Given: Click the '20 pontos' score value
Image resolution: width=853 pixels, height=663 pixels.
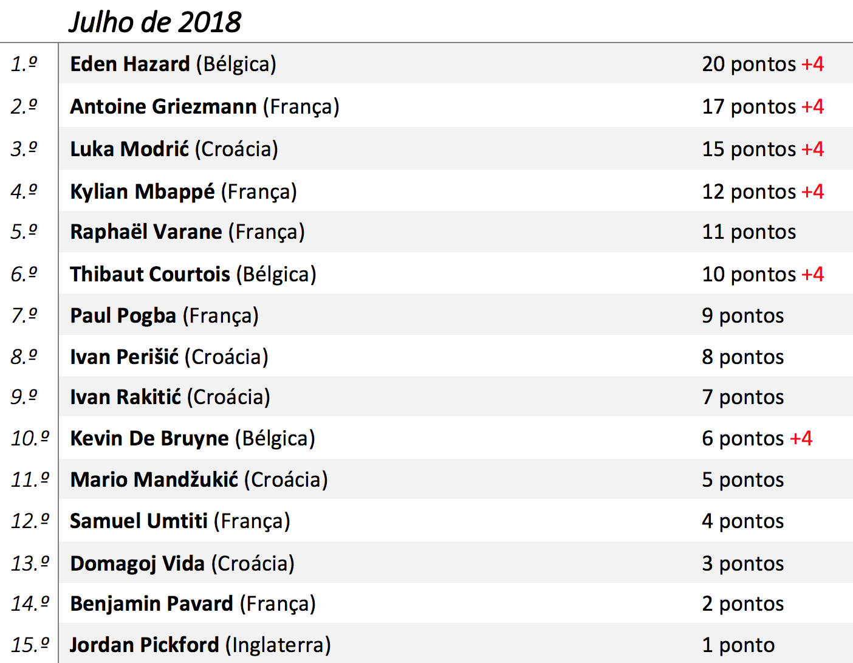Looking at the screenshot, I should click(749, 64).
